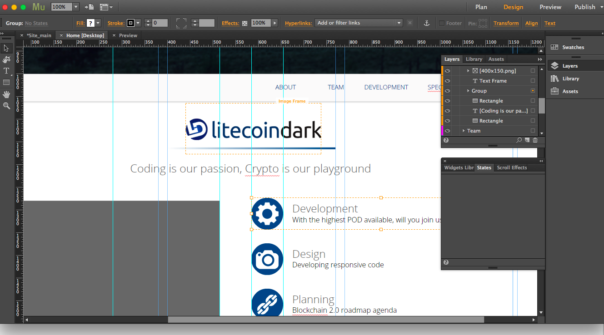This screenshot has height=335, width=604.
Task: Click the Adobe Muse Mu logo
Action: [39, 7]
